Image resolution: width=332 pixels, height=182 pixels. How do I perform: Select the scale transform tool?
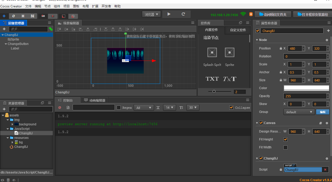[23, 16]
